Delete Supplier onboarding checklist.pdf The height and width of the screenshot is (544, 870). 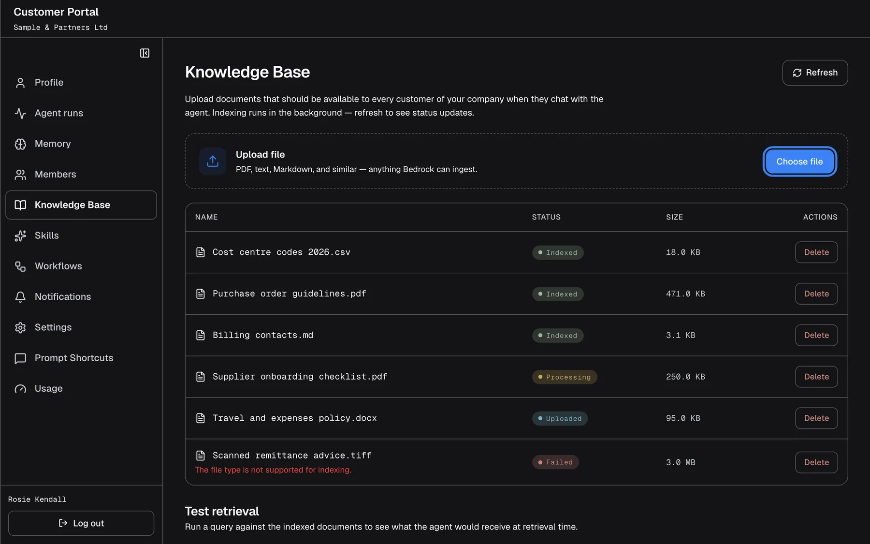pyautogui.click(x=816, y=377)
